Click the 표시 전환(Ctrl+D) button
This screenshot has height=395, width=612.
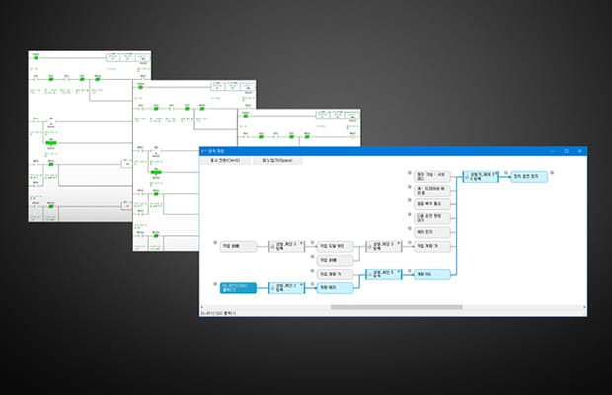pyautogui.click(x=227, y=160)
